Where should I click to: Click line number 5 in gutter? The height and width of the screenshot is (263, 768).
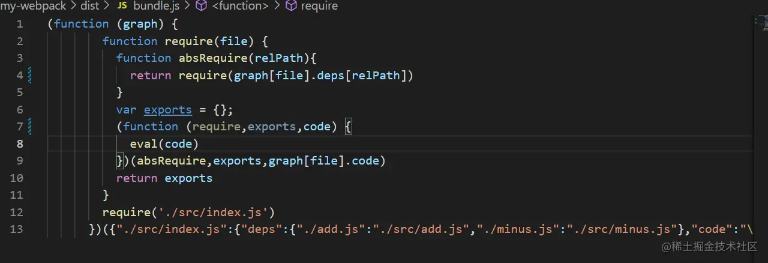coord(20,92)
